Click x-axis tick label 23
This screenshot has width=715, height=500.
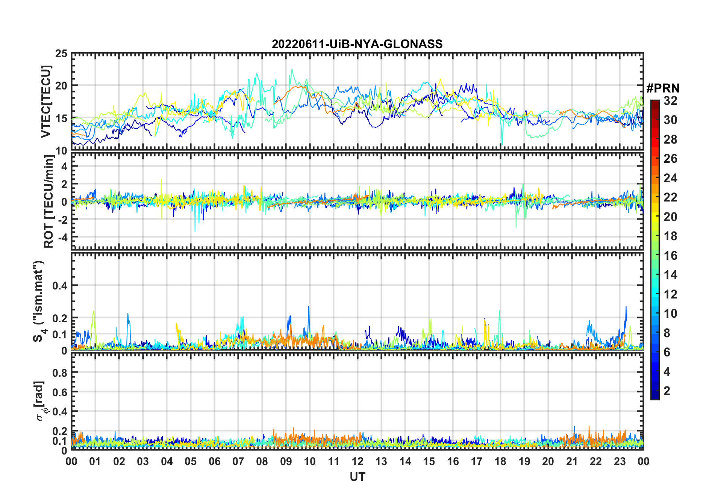620,461
